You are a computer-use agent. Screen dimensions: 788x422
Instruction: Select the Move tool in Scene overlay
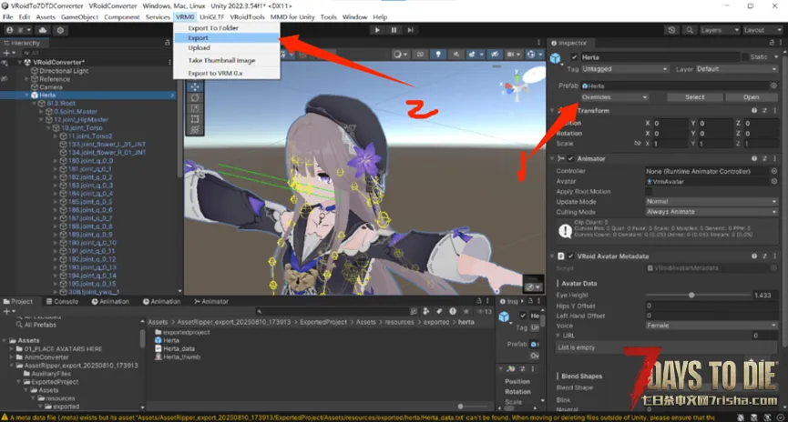coord(195,86)
